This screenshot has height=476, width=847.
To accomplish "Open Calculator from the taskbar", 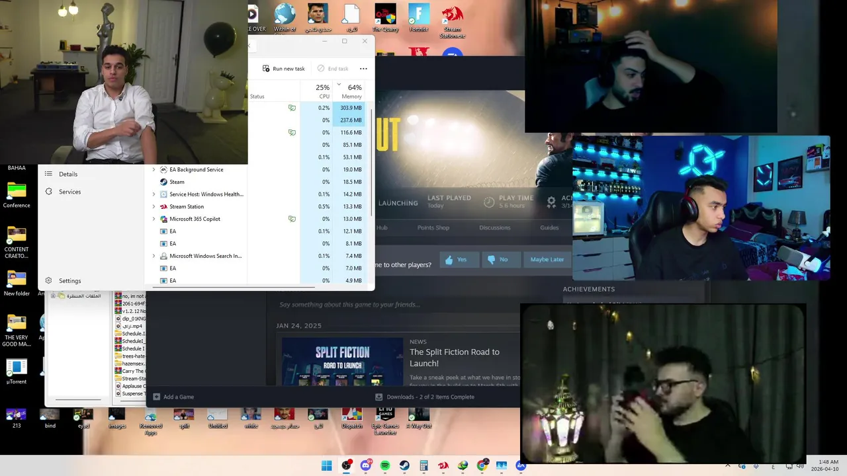I will 424,465.
